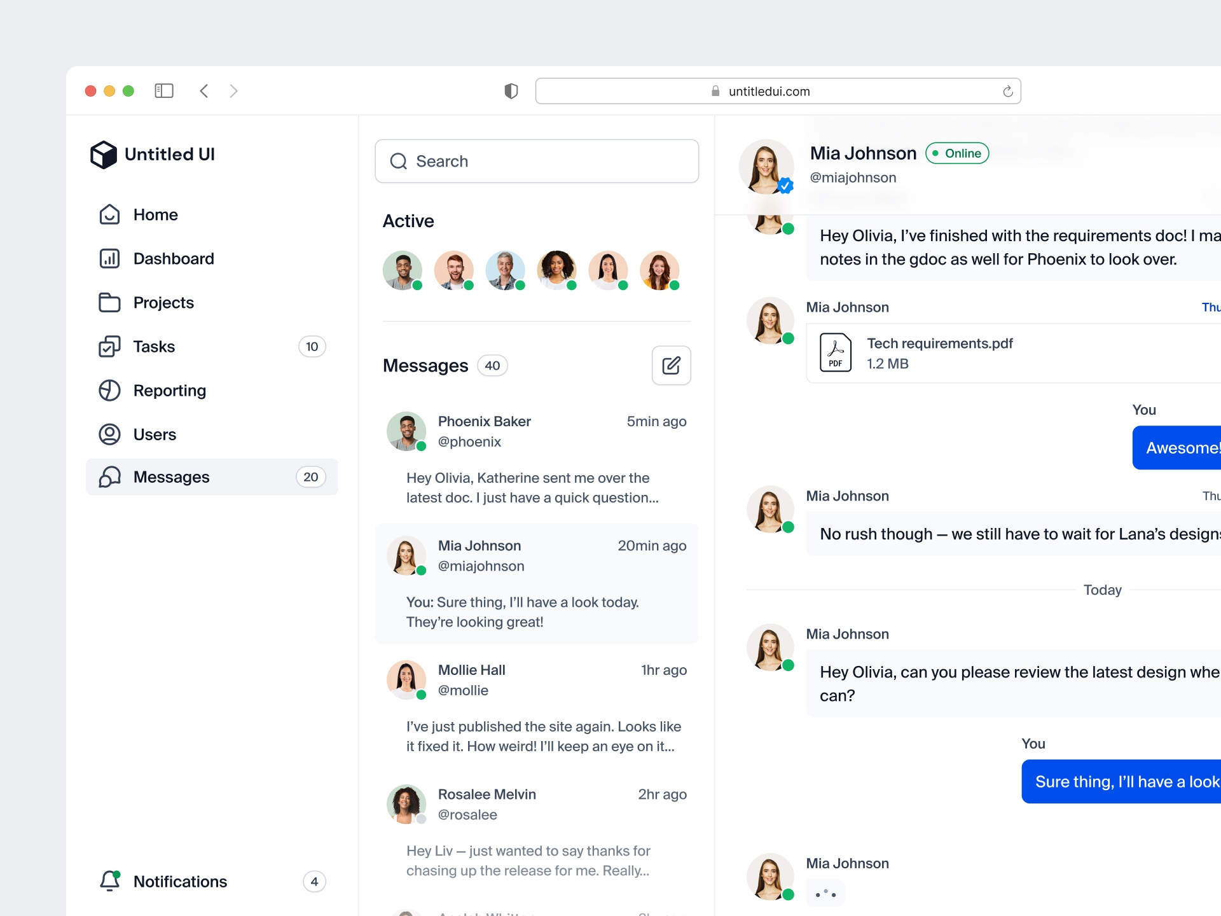Viewport: 1221px width, 916px height.
Task: Click the first active user avatar
Action: coord(403,270)
